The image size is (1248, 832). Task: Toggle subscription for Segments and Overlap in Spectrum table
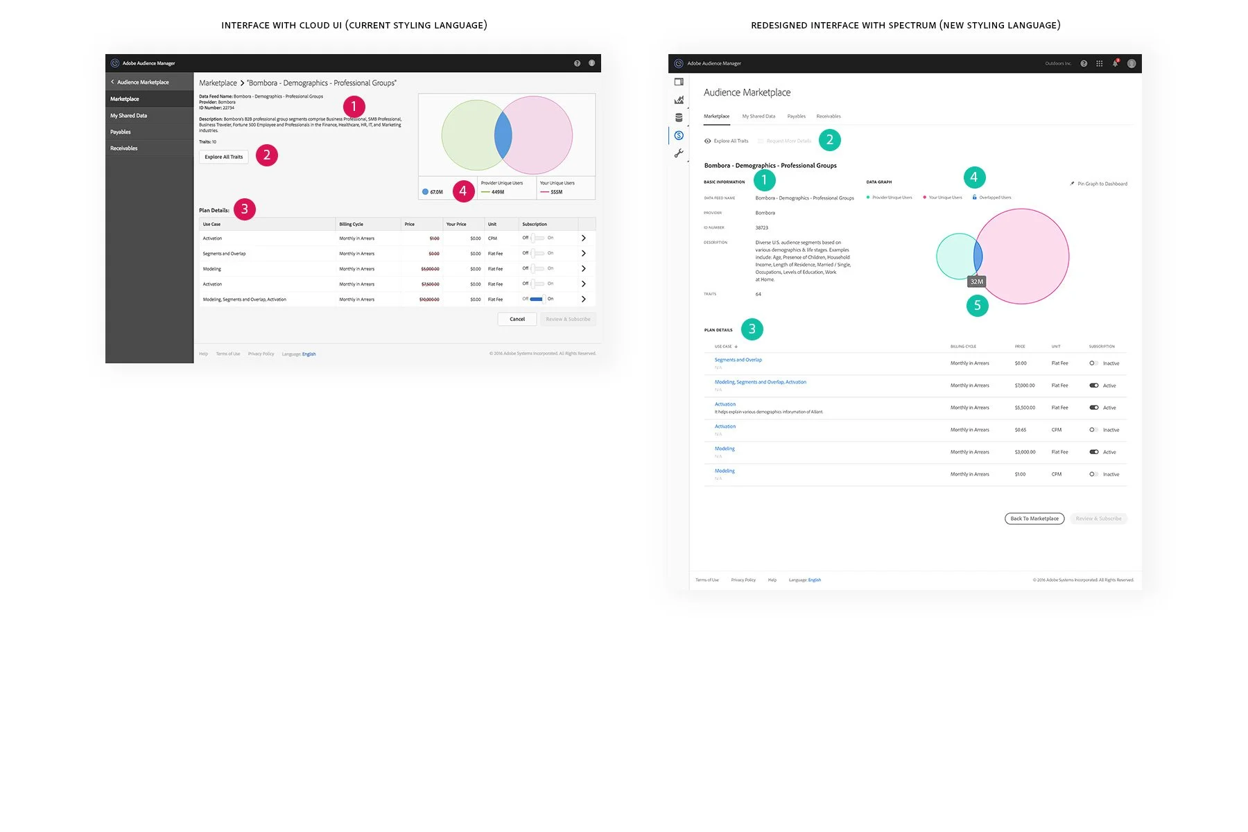click(x=1093, y=363)
